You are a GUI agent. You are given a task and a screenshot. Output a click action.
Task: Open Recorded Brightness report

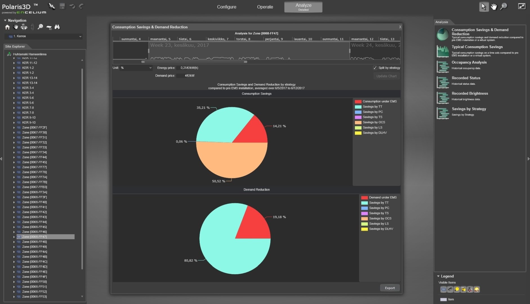pos(480,97)
